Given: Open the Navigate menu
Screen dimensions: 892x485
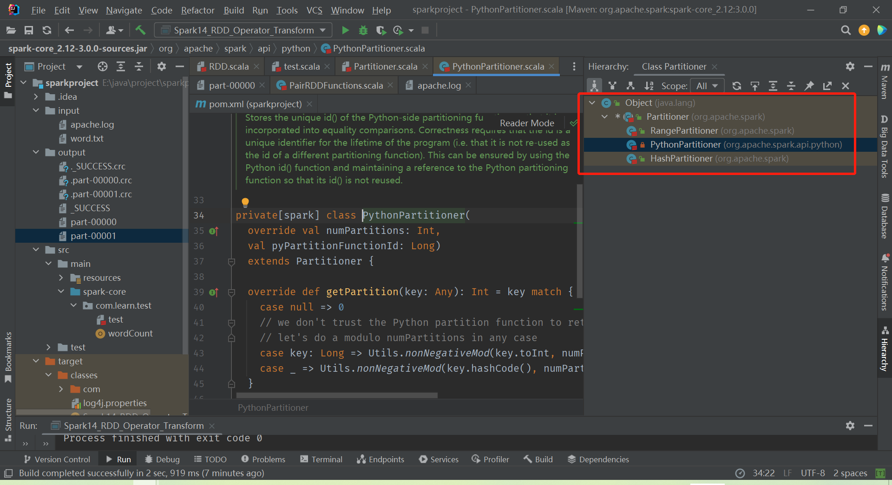Looking at the screenshot, I should point(124,10).
